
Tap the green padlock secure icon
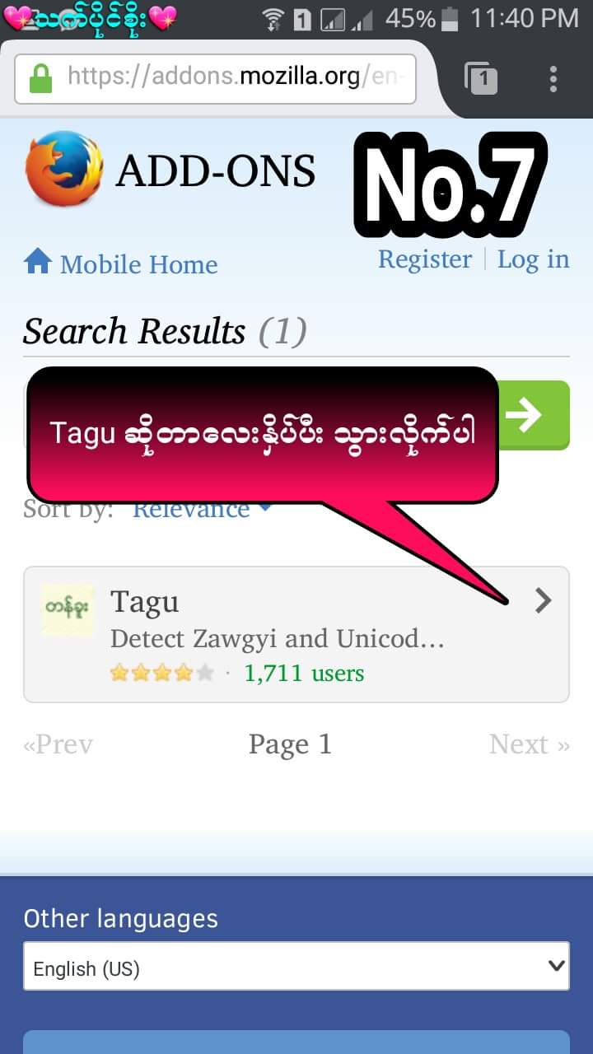[x=40, y=79]
